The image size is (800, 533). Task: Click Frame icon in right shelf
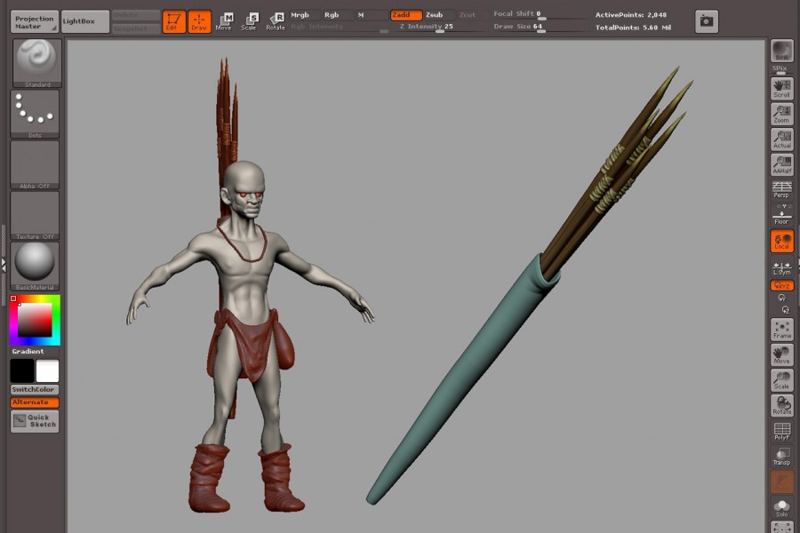781,329
